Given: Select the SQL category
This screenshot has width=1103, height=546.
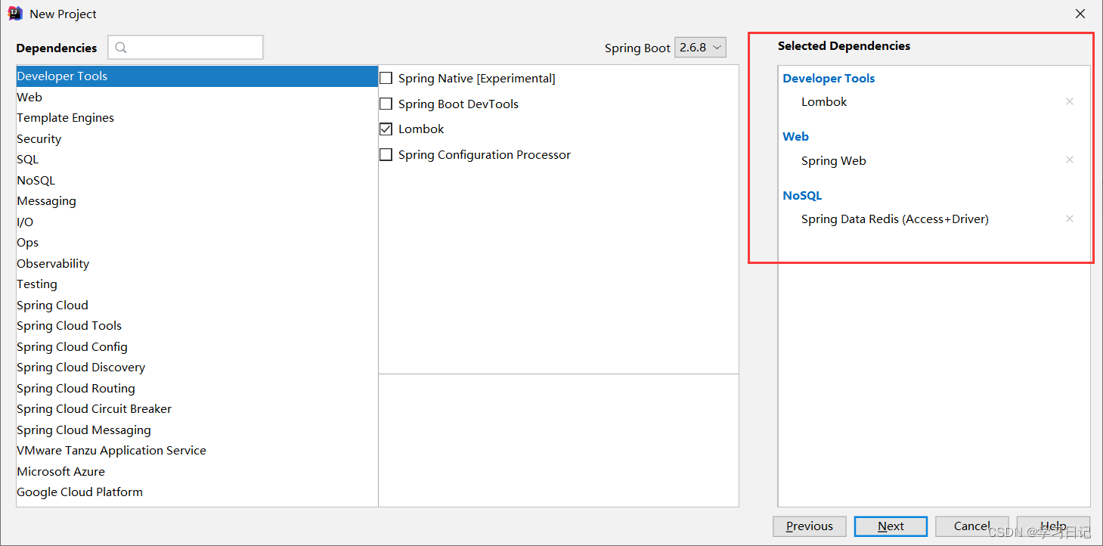Looking at the screenshot, I should 197,160.
